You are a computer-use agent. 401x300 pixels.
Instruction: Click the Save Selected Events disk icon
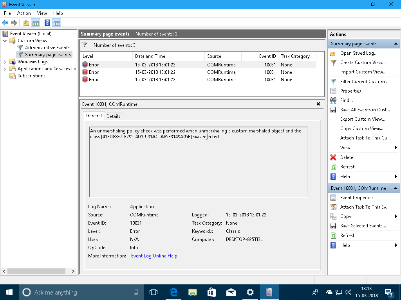pyautogui.click(x=333, y=226)
